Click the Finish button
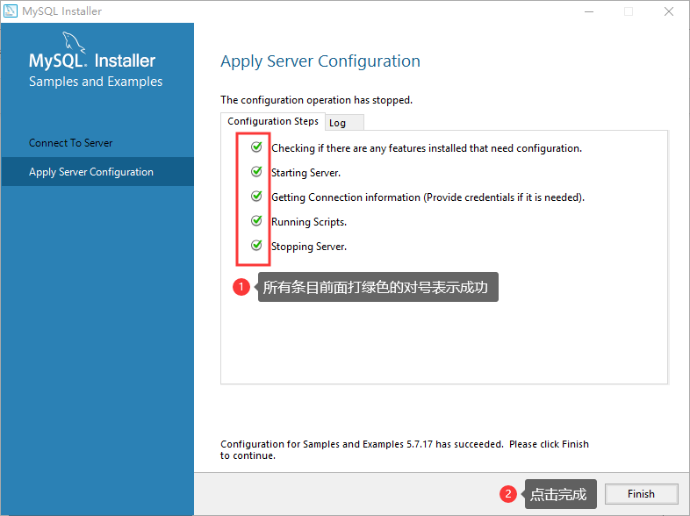The height and width of the screenshot is (516, 690). coord(641,494)
